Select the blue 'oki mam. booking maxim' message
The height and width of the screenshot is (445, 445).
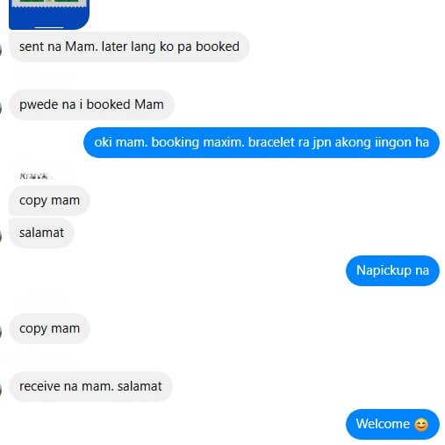(x=262, y=142)
